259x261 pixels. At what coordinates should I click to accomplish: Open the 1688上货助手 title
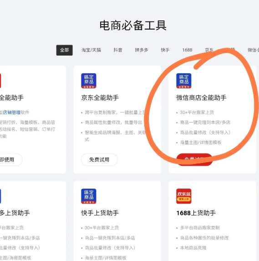tap(196, 213)
